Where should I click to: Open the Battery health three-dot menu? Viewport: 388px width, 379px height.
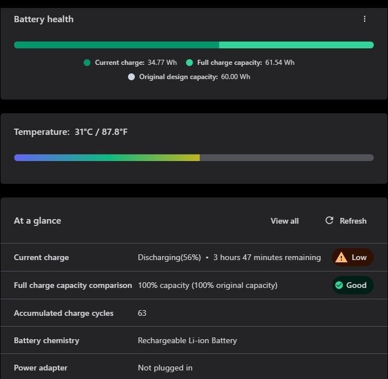pos(365,19)
